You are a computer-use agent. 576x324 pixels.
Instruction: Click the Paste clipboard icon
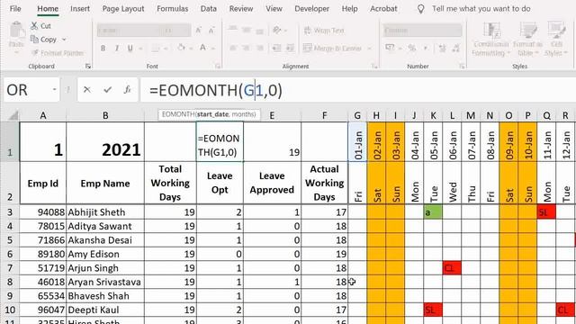[x=16, y=31]
